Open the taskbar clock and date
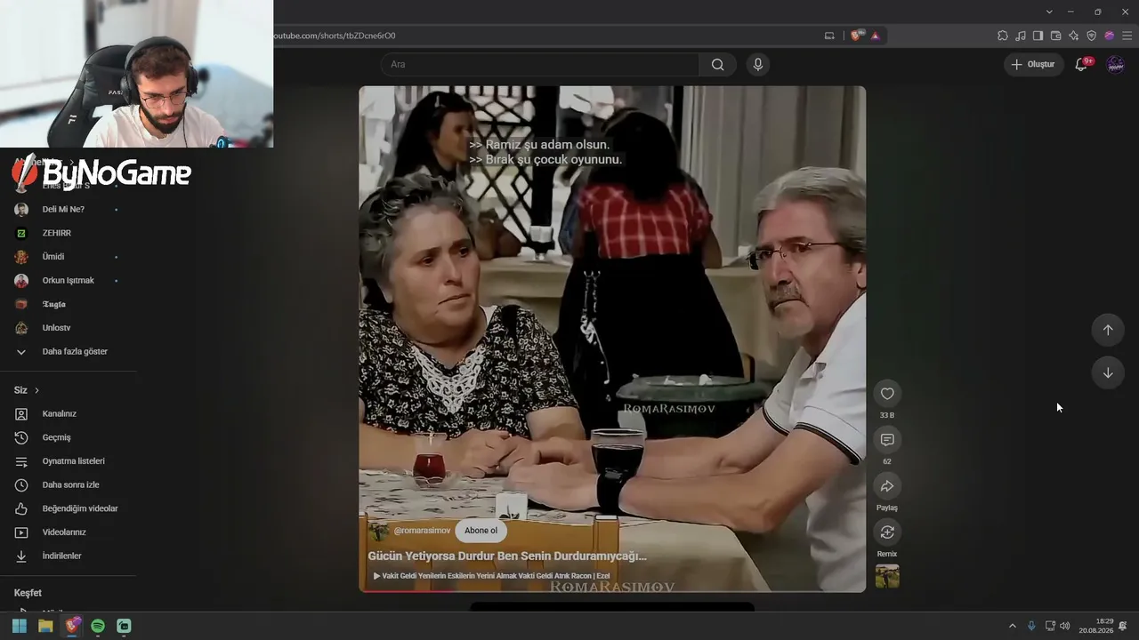Screen dimensions: 1139x640 click(1096, 626)
